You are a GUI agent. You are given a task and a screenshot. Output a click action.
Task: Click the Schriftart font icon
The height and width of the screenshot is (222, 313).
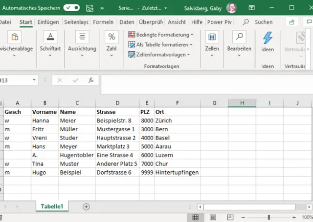coord(50,37)
